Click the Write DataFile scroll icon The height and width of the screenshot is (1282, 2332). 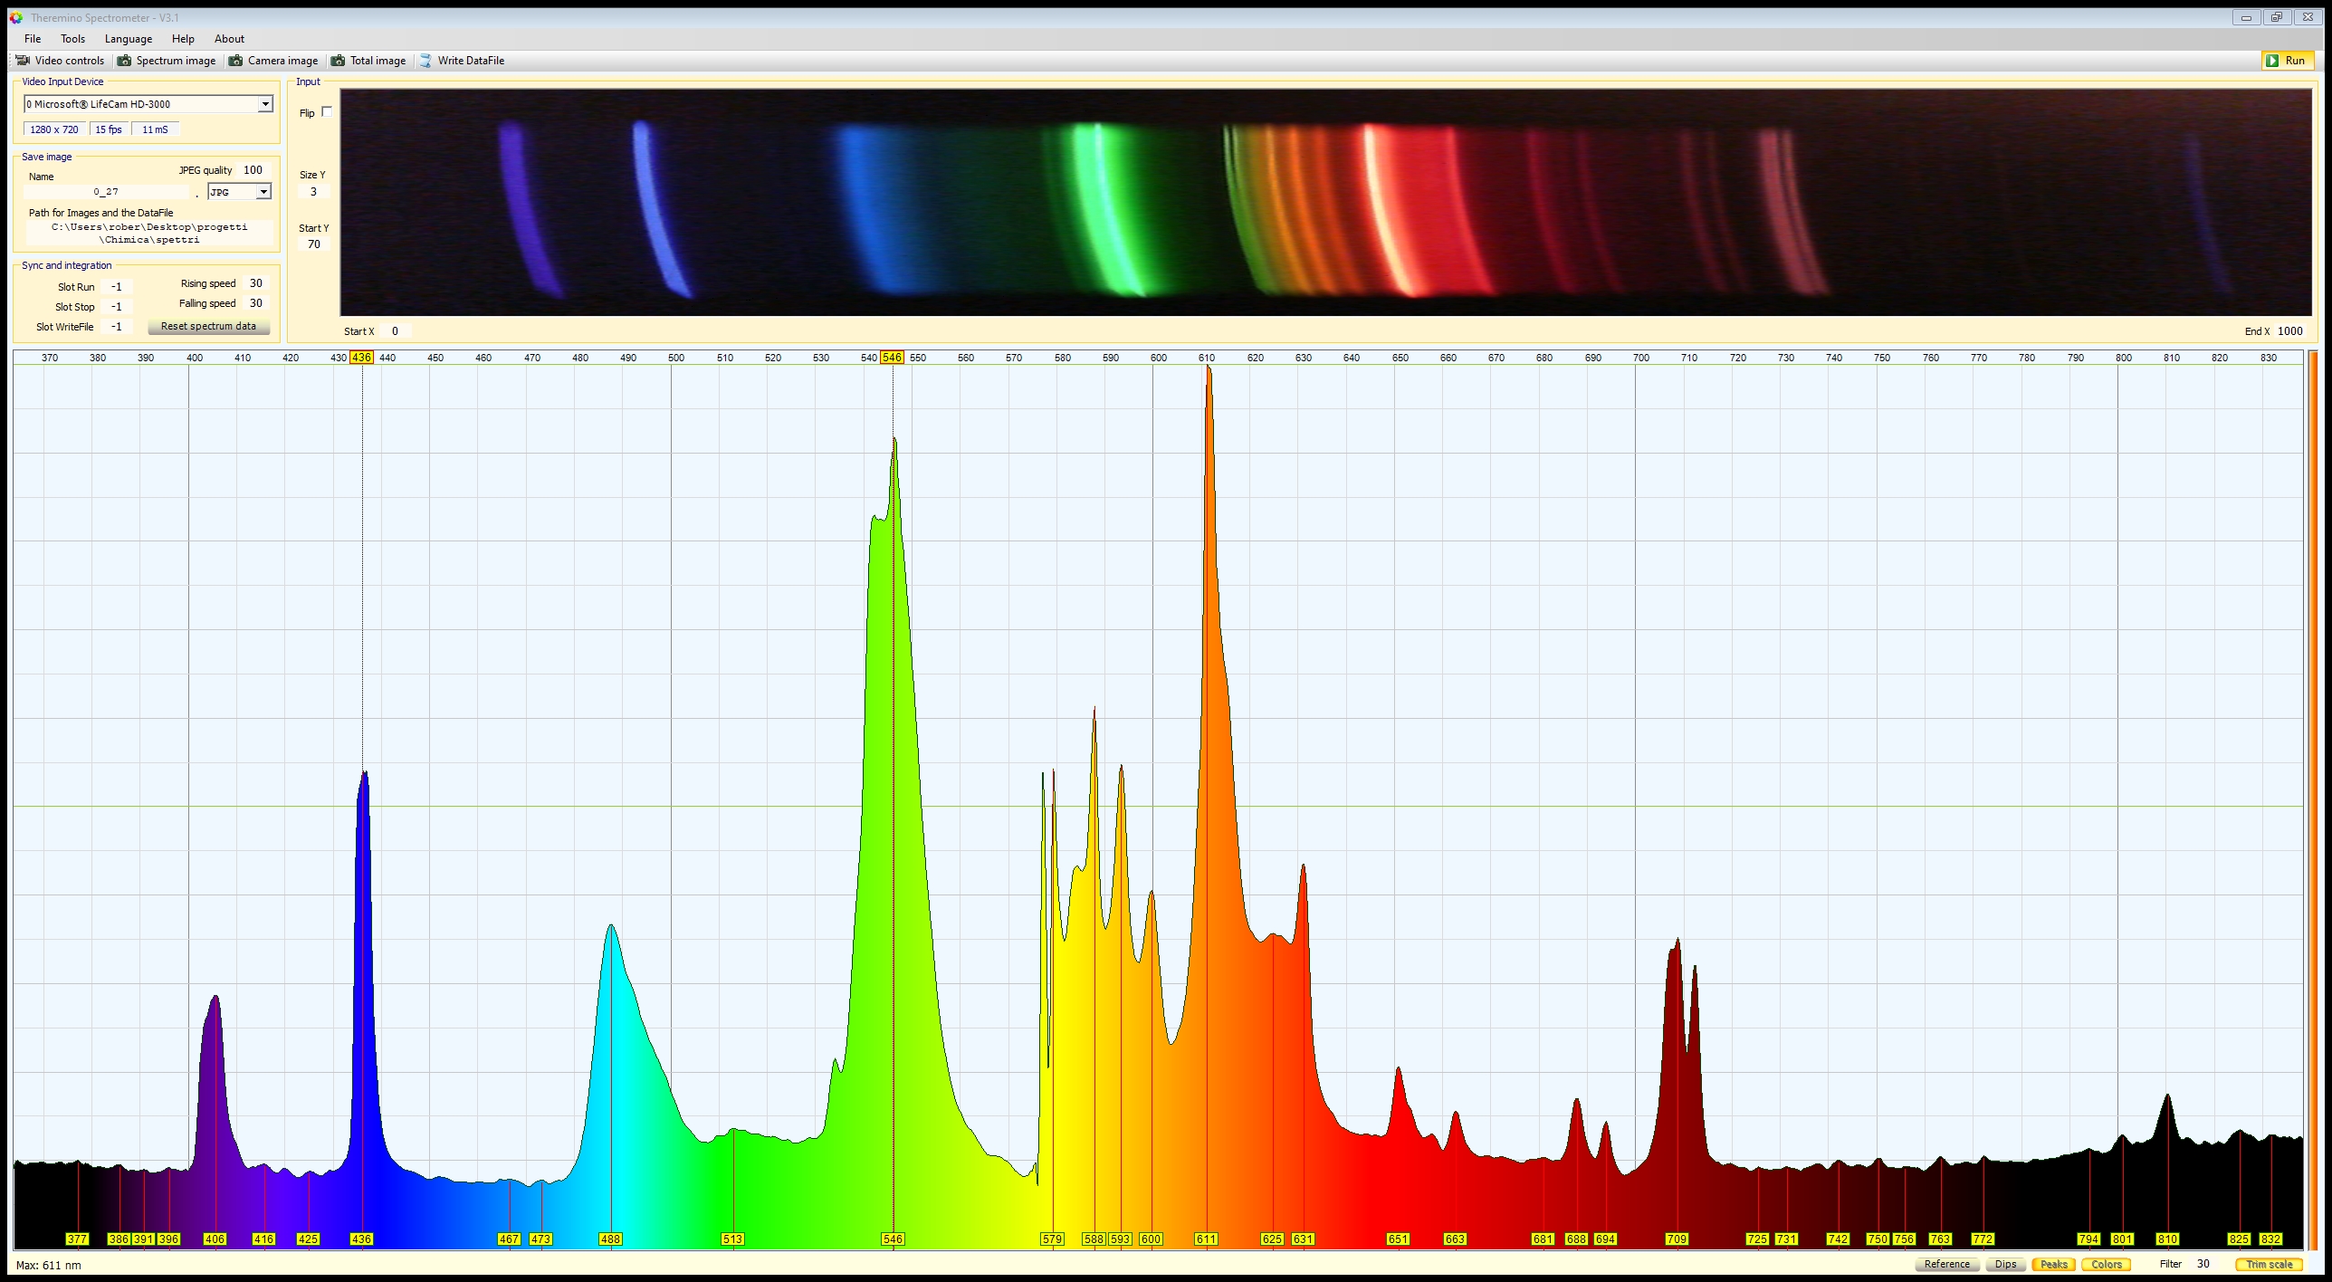425,61
